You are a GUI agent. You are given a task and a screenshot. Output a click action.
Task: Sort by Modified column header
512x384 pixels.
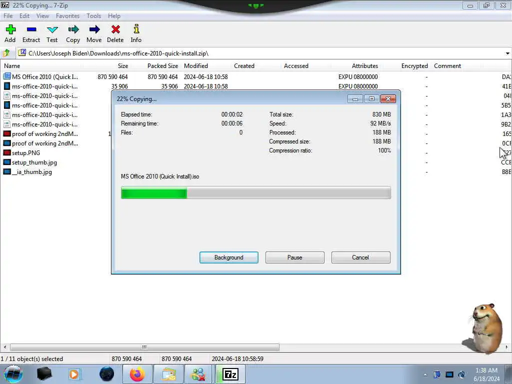point(205,65)
